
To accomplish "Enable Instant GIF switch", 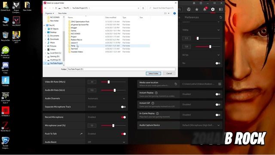I will click(218, 105).
